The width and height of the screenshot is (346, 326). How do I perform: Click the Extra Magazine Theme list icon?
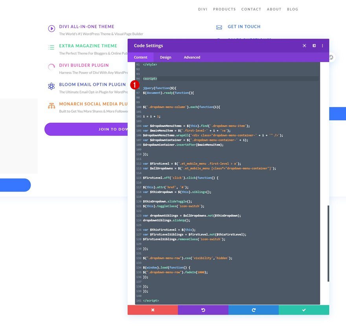(52, 48)
